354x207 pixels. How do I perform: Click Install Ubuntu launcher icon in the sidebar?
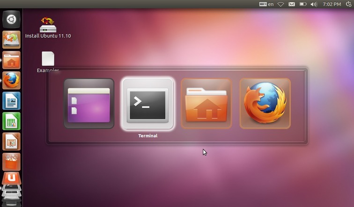click(11, 40)
